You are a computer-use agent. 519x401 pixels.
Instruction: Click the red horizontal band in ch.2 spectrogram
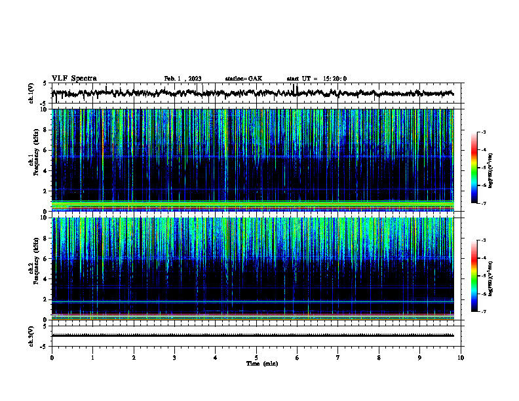coord(252,315)
